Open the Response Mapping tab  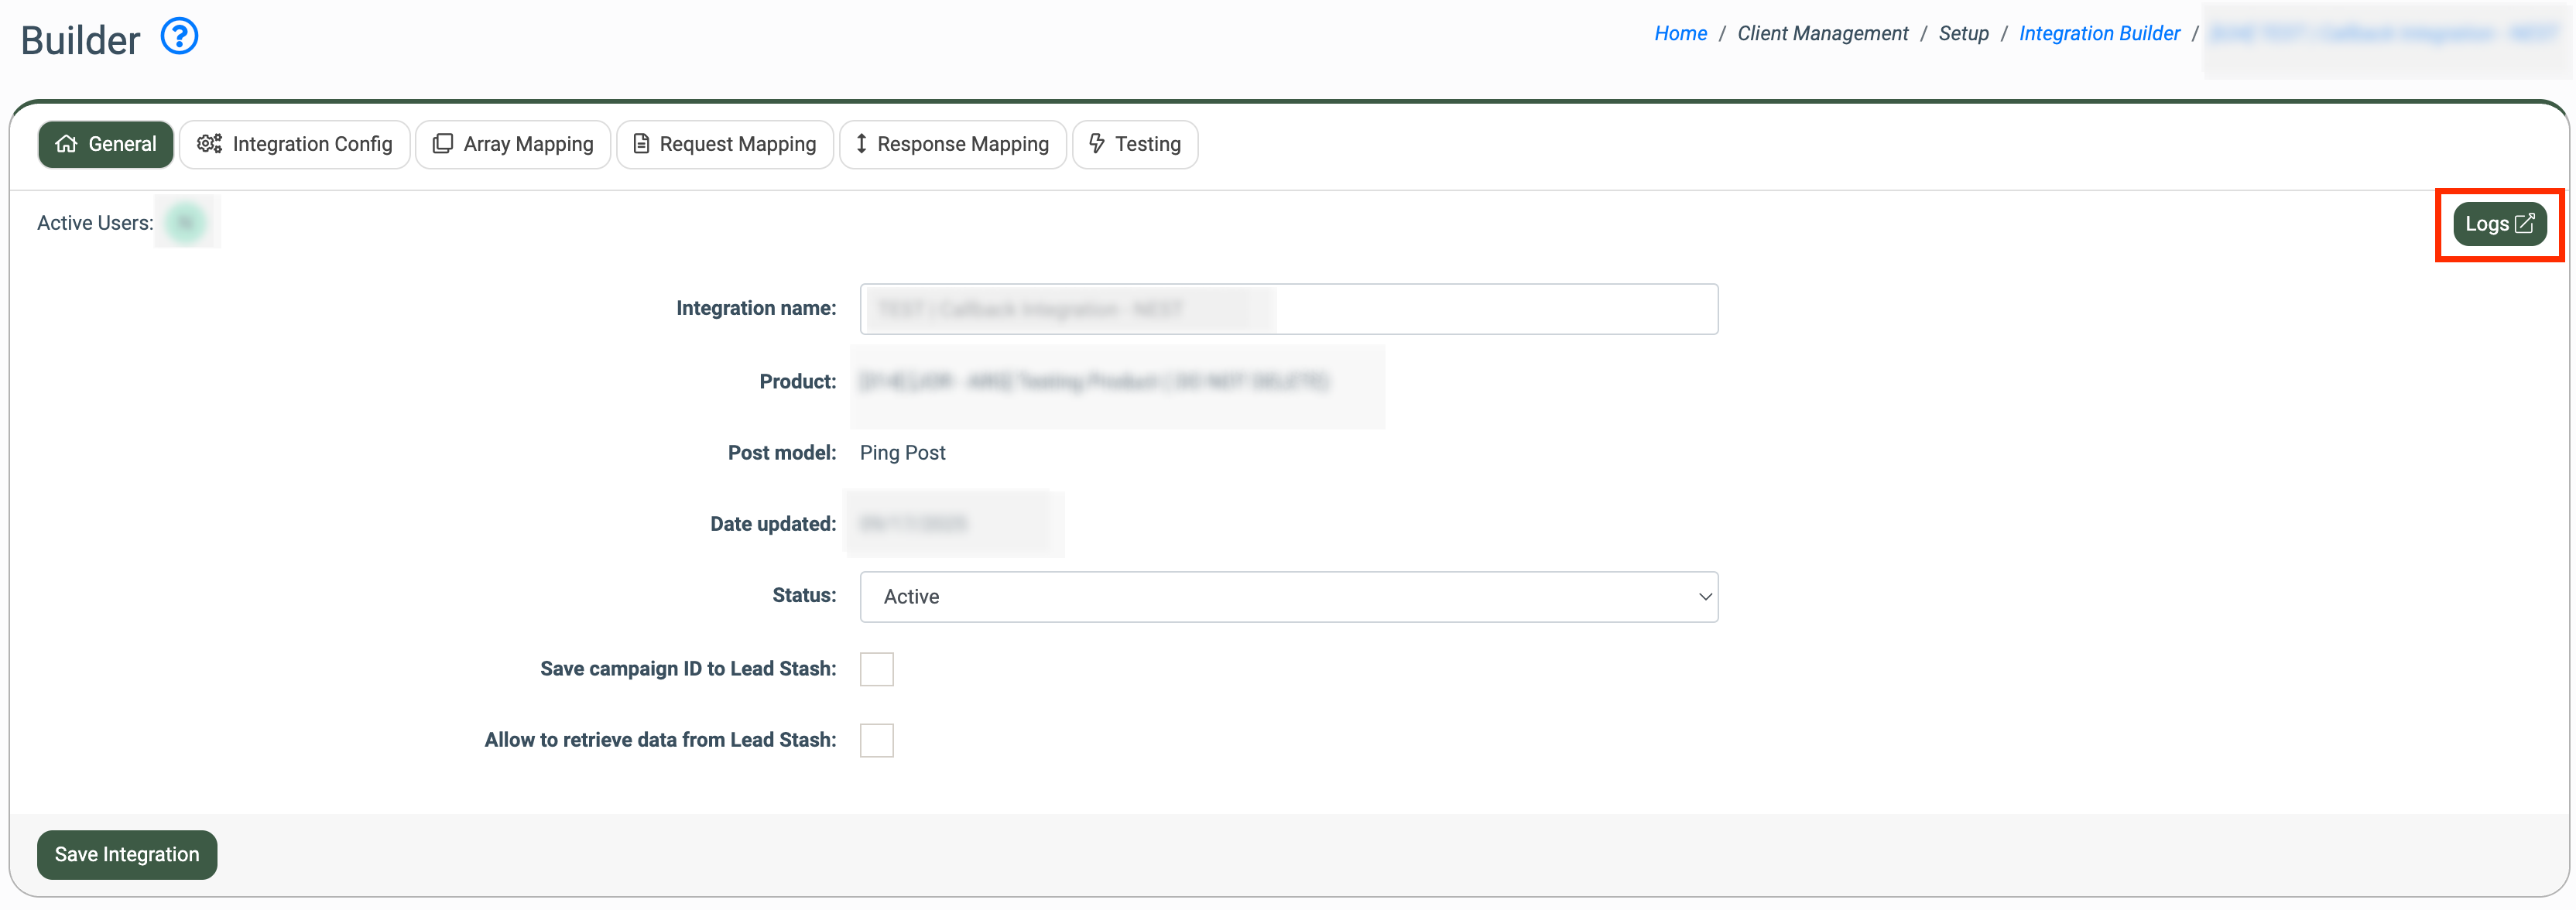tap(952, 145)
